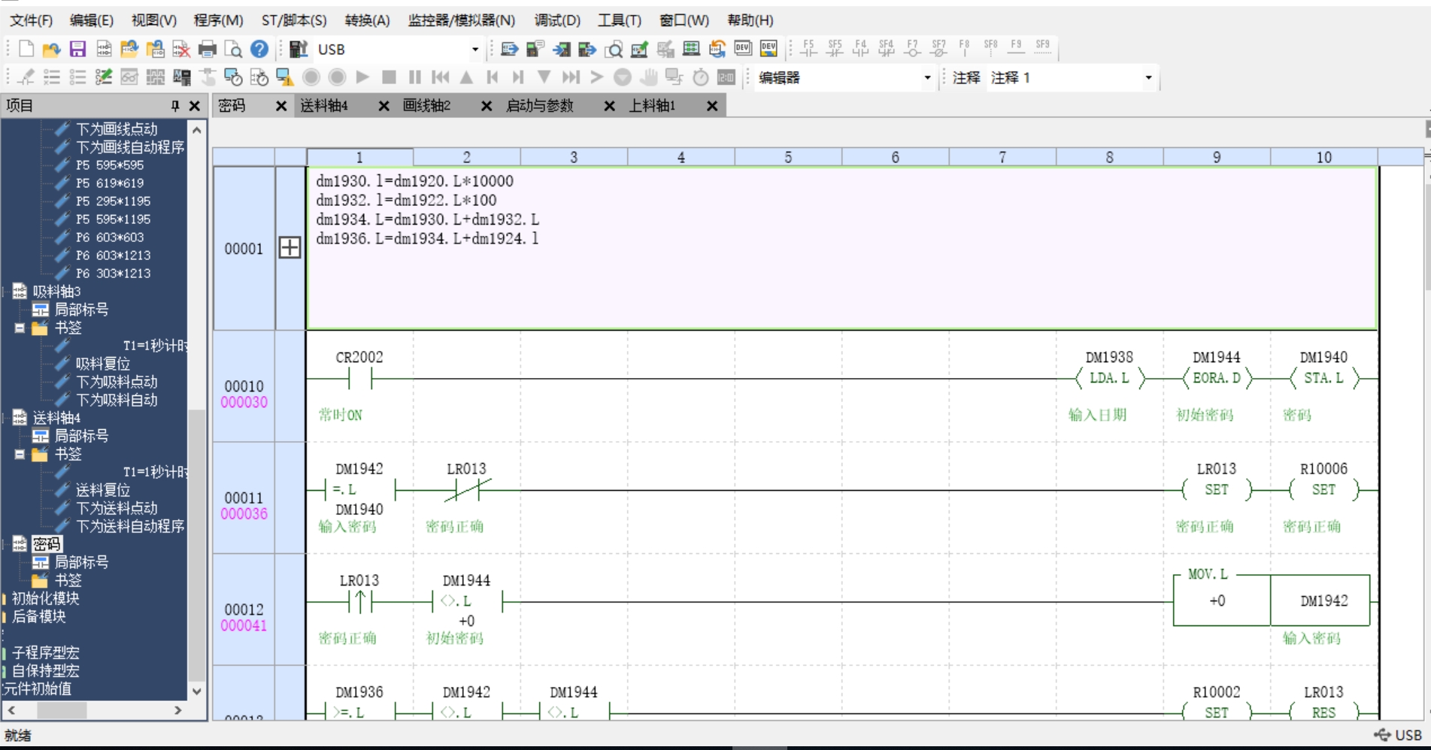Screen dimensions: 1431x750
Task: Expand the rung 00001 script box
Action: (x=290, y=247)
